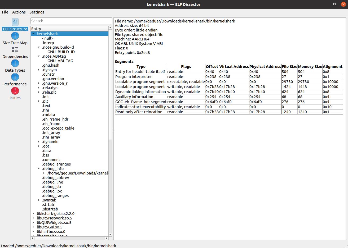Expand the .got section
The height and width of the screenshot is (248, 348).
click(39, 146)
